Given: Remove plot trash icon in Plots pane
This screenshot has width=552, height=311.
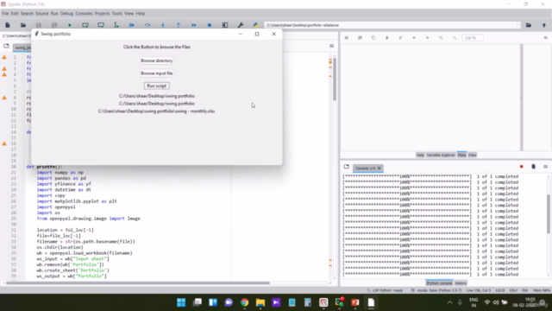Looking at the screenshot, I should pos(387,38).
